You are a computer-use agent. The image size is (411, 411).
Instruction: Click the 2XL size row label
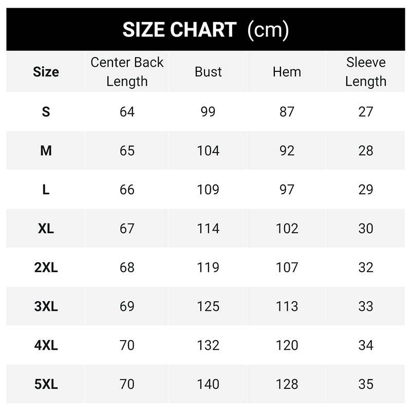[46, 268]
